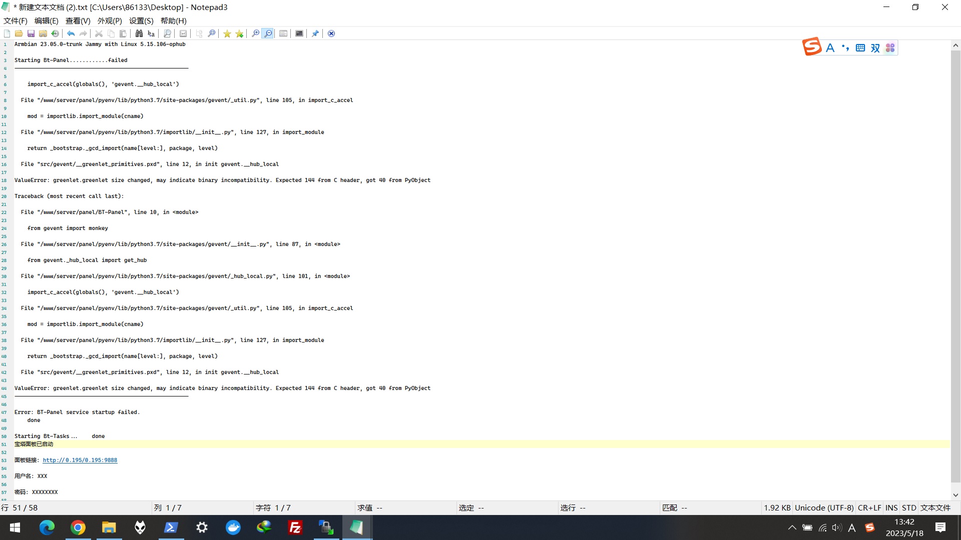961x540 pixels.
Task: Open Replace dialog icon
Action: pyautogui.click(x=151, y=33)
